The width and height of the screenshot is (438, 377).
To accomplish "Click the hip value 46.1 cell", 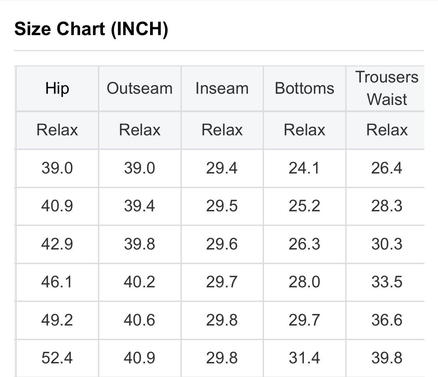I will (57, 282).
